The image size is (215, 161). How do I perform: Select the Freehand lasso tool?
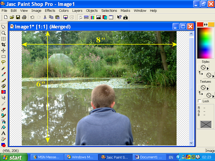(3, 62)
